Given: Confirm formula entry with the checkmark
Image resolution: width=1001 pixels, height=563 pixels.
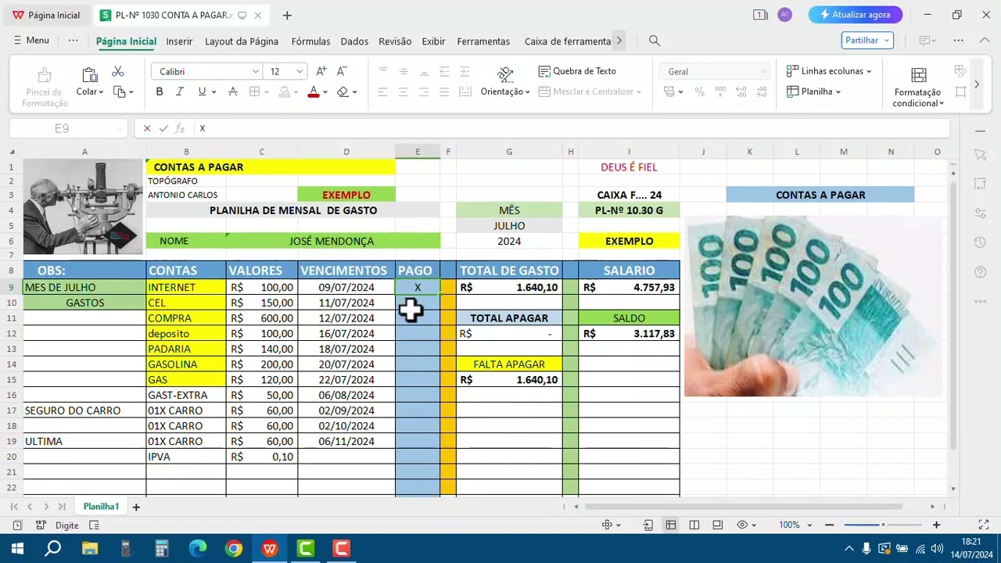Looking at the screenshot, I should pyautogui.click(x=163, y=128).
